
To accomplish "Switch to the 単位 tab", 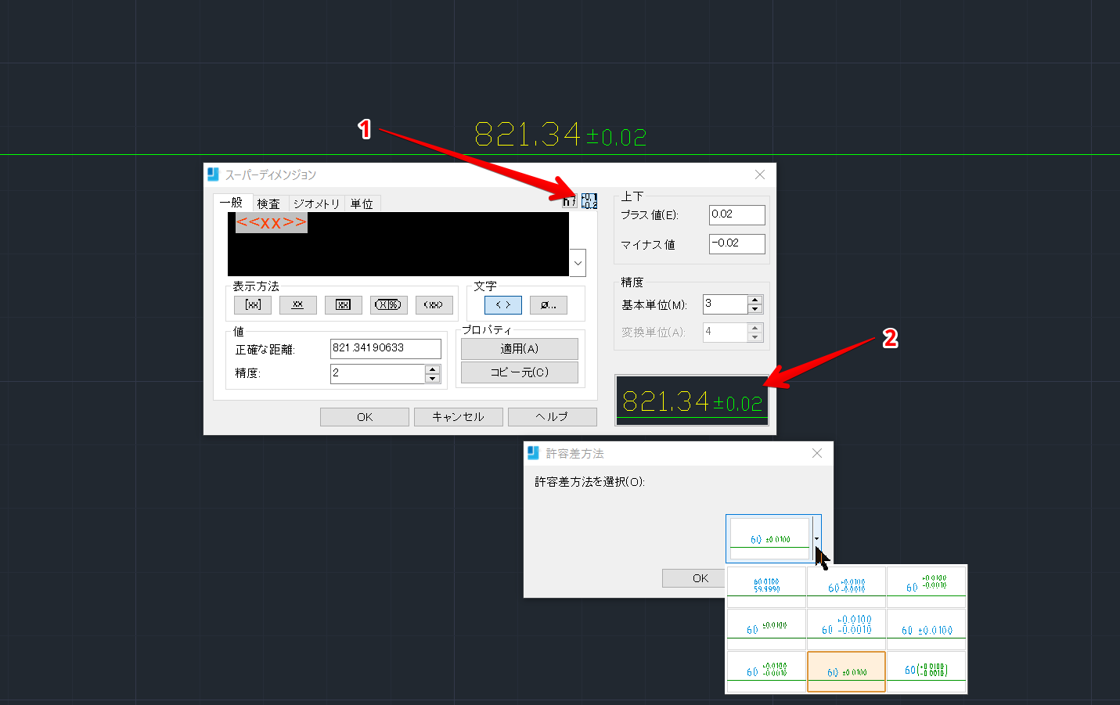I will coord(362,203).
